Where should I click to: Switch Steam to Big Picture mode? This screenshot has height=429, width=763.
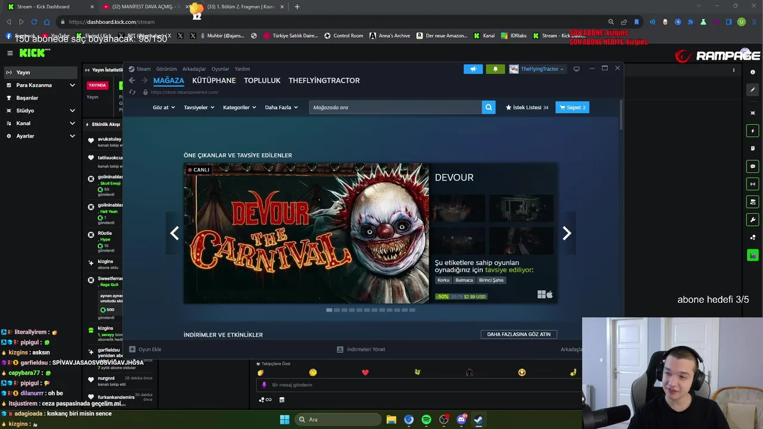pos(576,69)
